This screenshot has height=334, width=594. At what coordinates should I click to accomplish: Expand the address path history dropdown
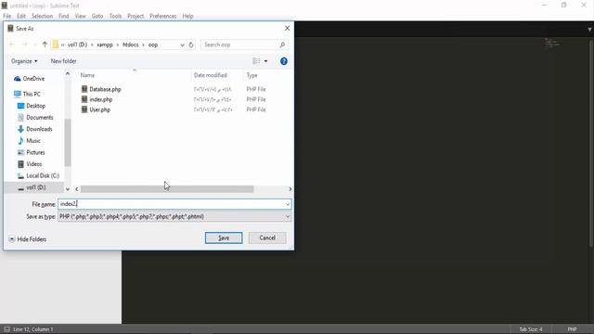[182, 45]
